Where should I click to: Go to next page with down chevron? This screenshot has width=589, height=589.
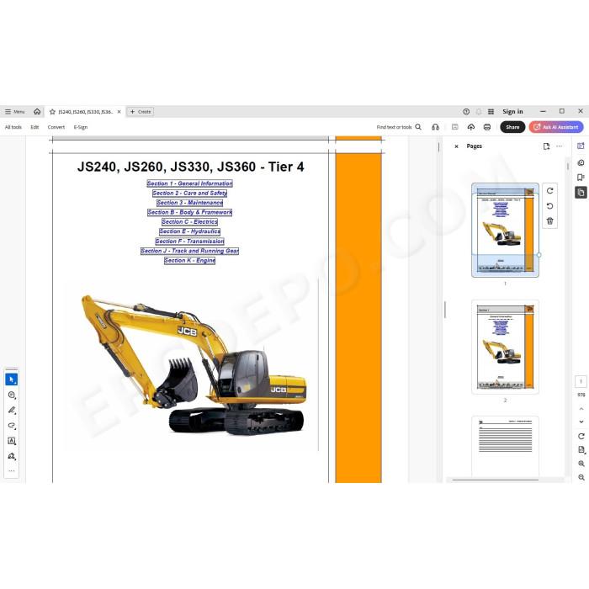pyautogui.click(x=581, y=422)
